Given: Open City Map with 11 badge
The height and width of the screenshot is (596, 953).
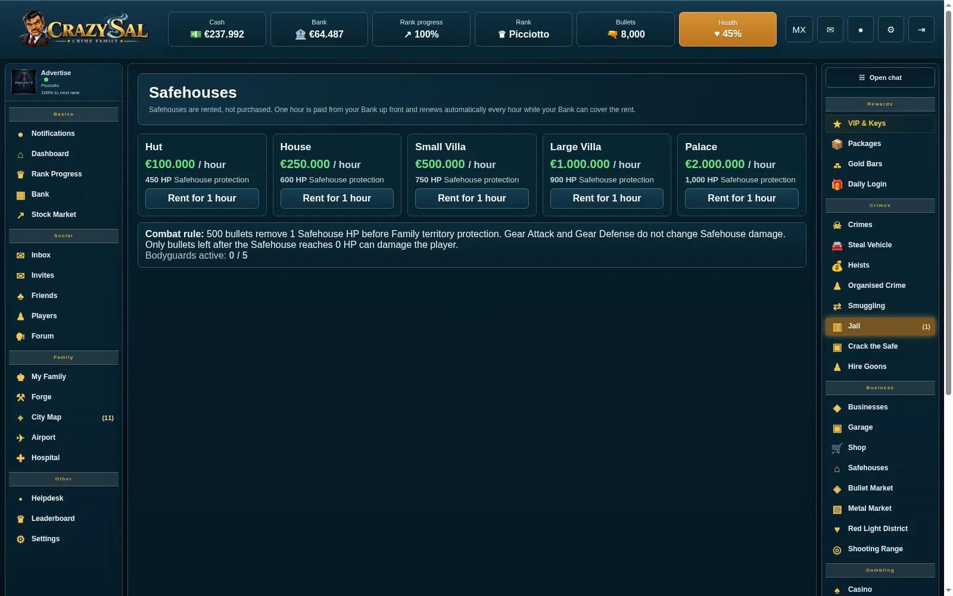Looking at the screenshot, I should click(x=64, y=417).
